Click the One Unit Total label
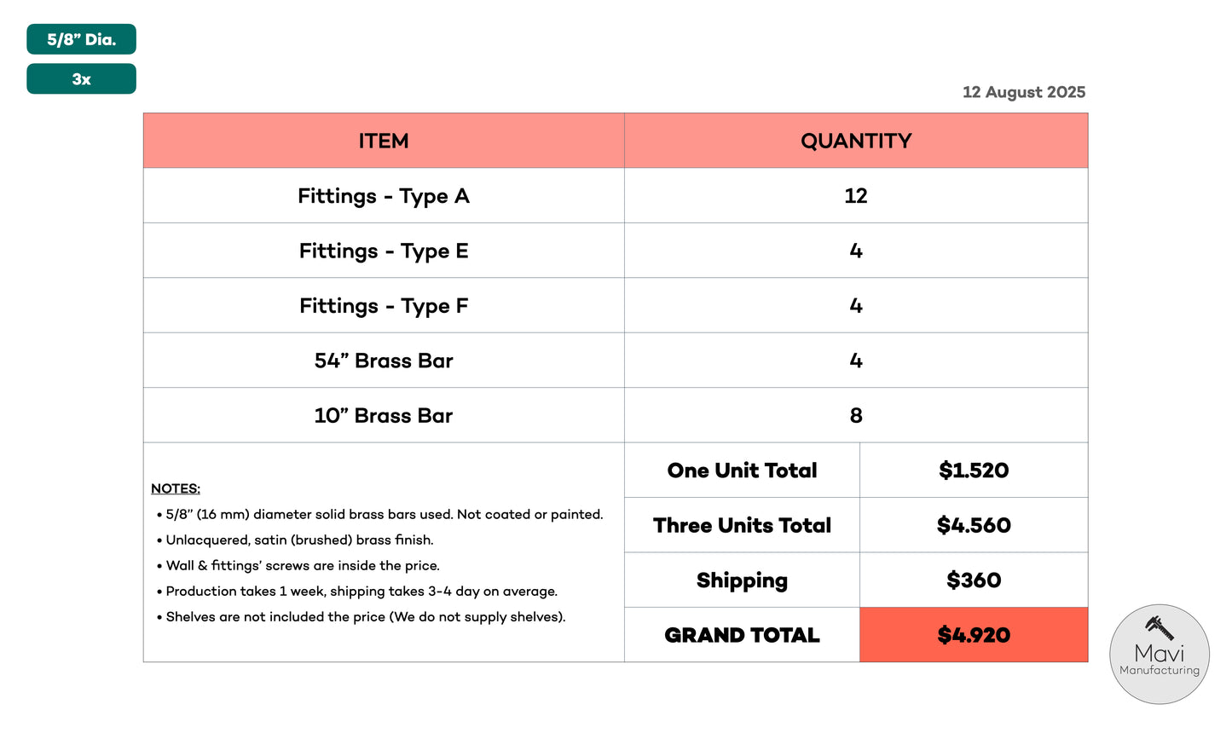Screen dimensions: 1232x739 pos(742,471)
